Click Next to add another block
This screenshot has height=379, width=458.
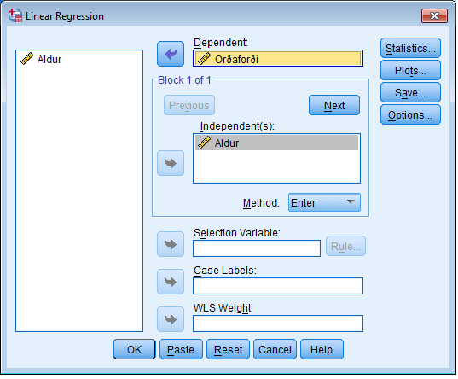tap(334, 105)
